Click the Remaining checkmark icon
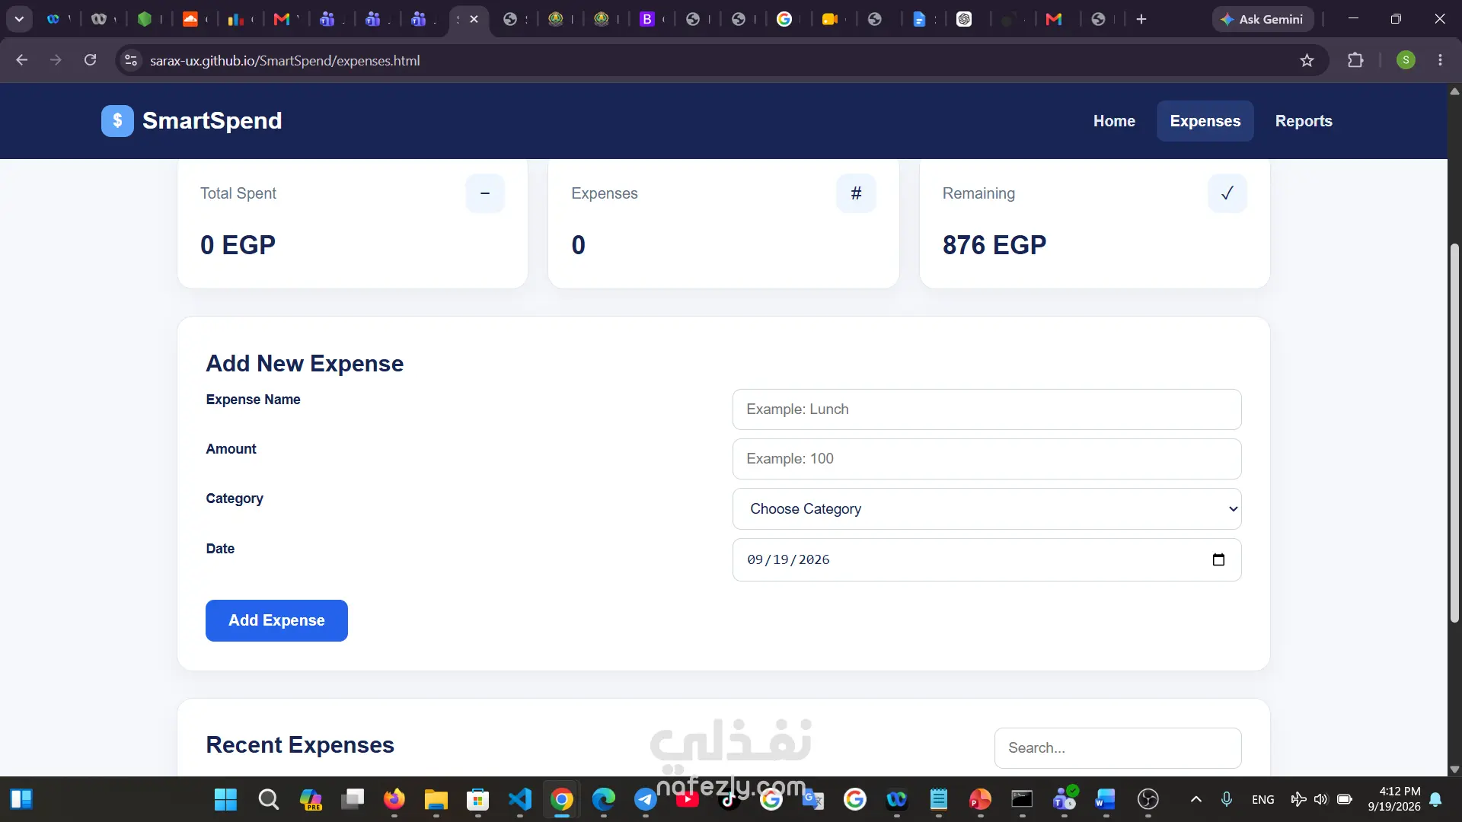The height and width of the screenshot is (822, 1462). click(1227, 193)
